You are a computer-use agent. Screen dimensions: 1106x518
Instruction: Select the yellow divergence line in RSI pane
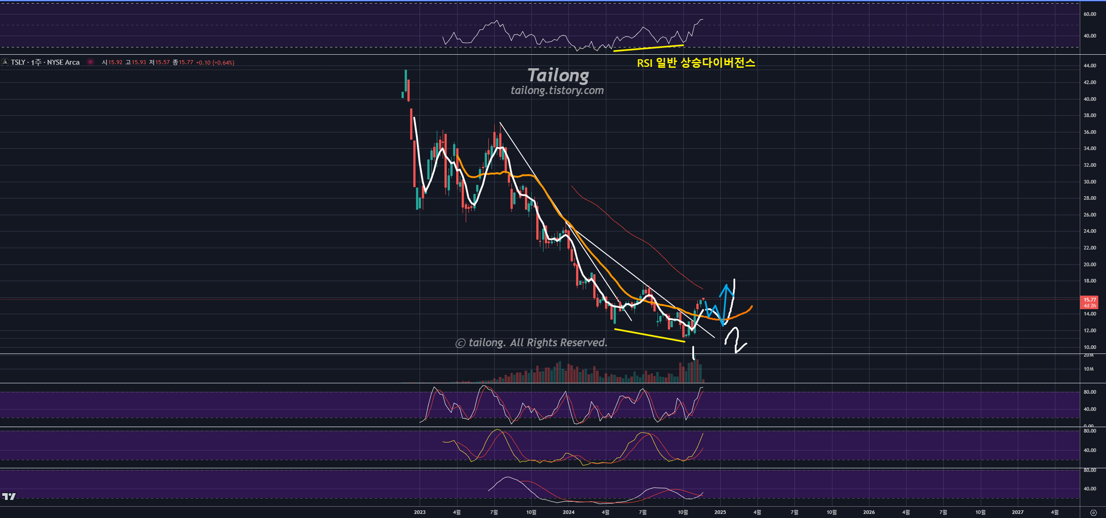[x=648, y=48]
